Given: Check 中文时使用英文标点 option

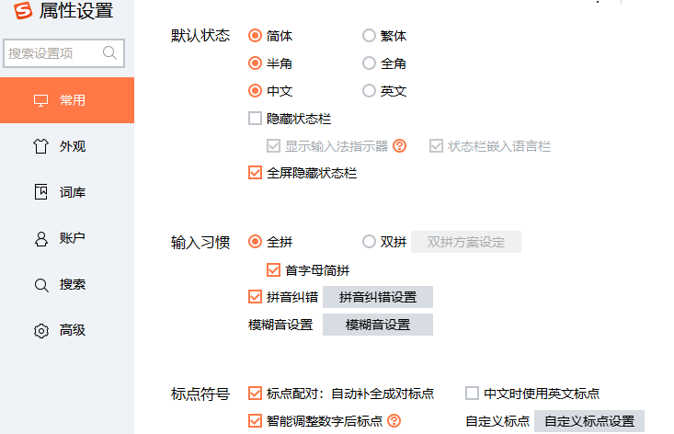Looking at the screenshot, I should point(473,394).
